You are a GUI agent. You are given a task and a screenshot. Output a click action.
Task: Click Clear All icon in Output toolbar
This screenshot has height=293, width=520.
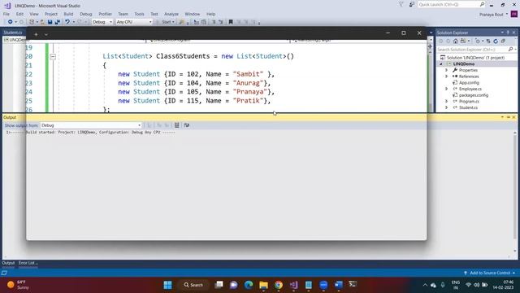177,125
